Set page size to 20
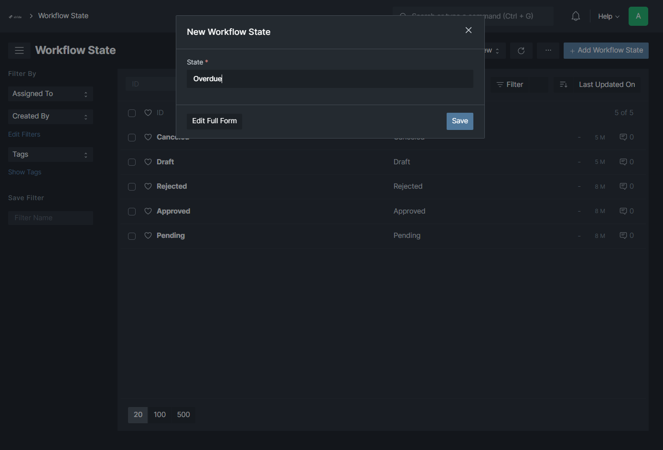Viewport: 663px width, 450px height. [138, 415]
